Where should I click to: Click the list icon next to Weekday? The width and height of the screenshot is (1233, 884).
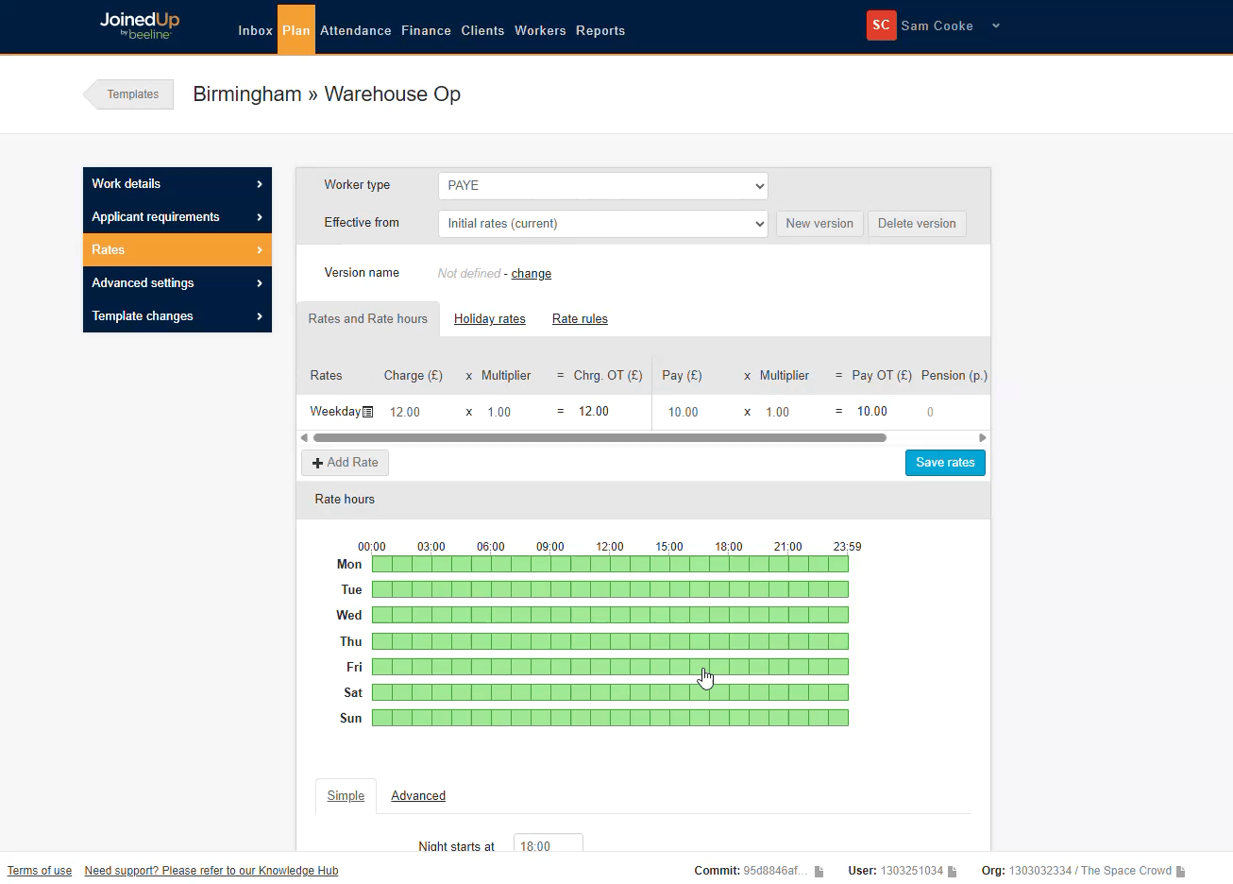coord(368,412)
